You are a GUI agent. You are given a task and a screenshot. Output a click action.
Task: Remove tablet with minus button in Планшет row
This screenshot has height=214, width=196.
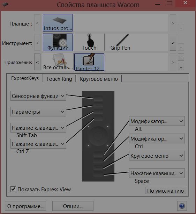(181, 28)
